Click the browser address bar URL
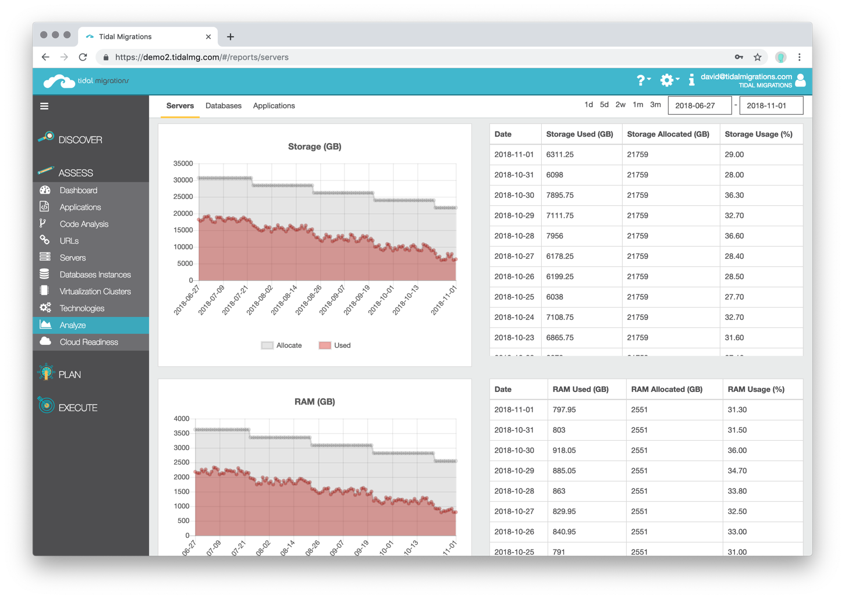The height and width of the screenshot is (599, 845). 201,57
